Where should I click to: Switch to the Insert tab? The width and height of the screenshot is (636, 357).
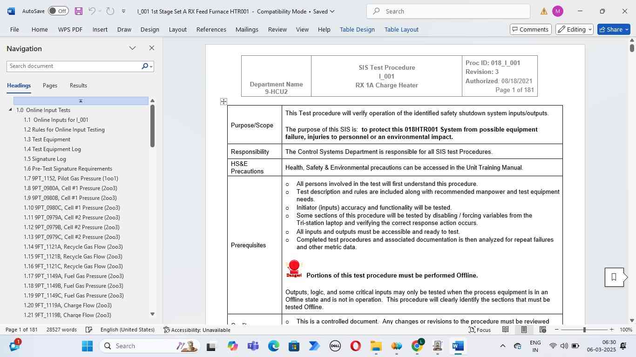[x=100, y=29]
